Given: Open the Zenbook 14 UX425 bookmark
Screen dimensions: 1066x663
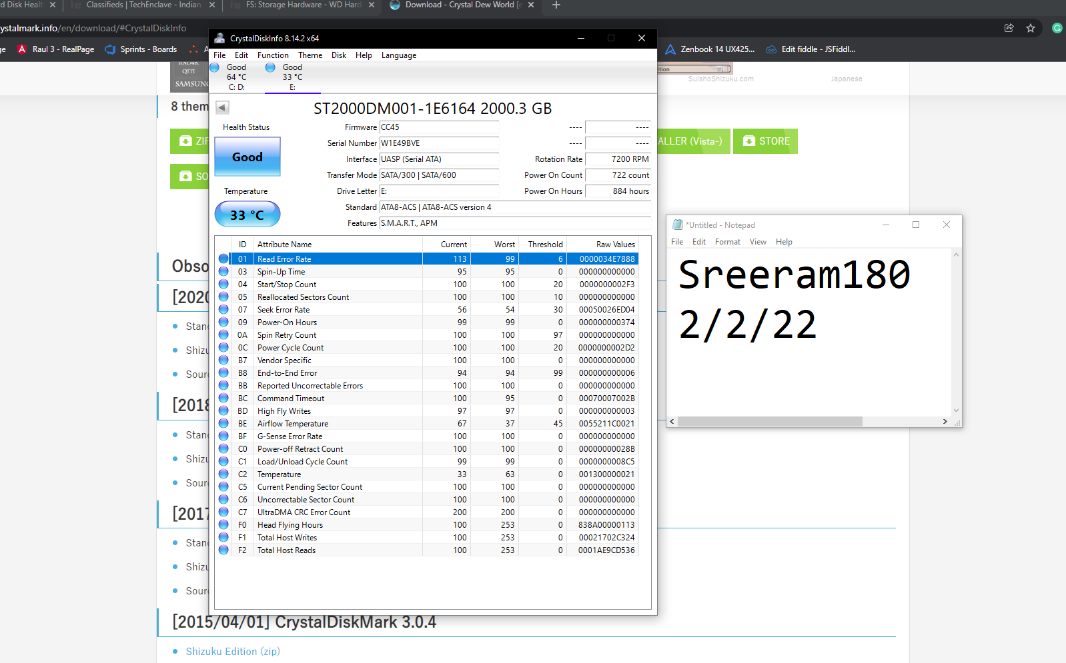Looking at the screenshot, I should pyautogui.click(x=710, y=49).
